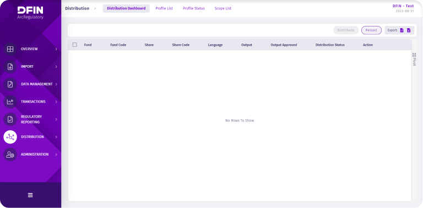
Task: Click the Import file-download sidebar icon
Action: 10,67
